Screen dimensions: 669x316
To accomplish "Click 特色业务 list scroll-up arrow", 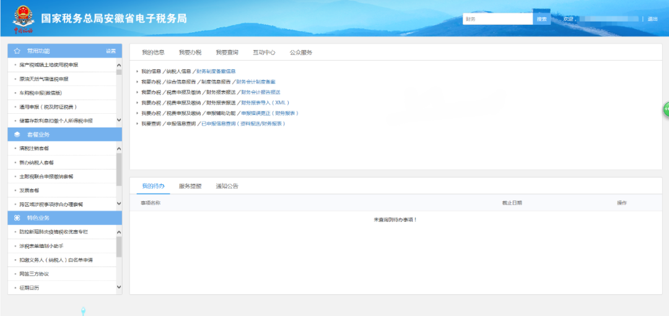I will pos(118,232).
